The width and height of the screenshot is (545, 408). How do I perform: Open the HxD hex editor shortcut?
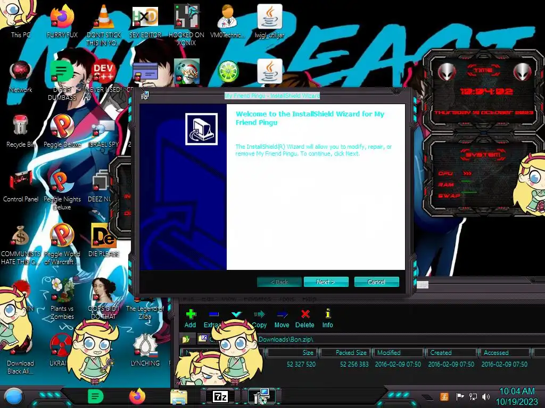(145, 21)
